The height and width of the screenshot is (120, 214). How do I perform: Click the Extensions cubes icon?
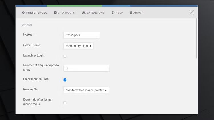tap(84, 13)
